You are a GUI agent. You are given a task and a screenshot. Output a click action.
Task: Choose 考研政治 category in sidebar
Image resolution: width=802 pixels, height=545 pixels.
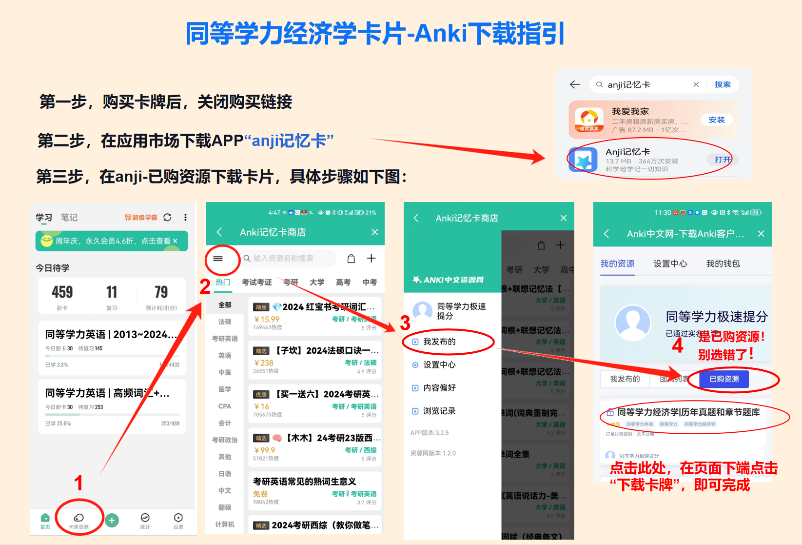tap(225, 440)
